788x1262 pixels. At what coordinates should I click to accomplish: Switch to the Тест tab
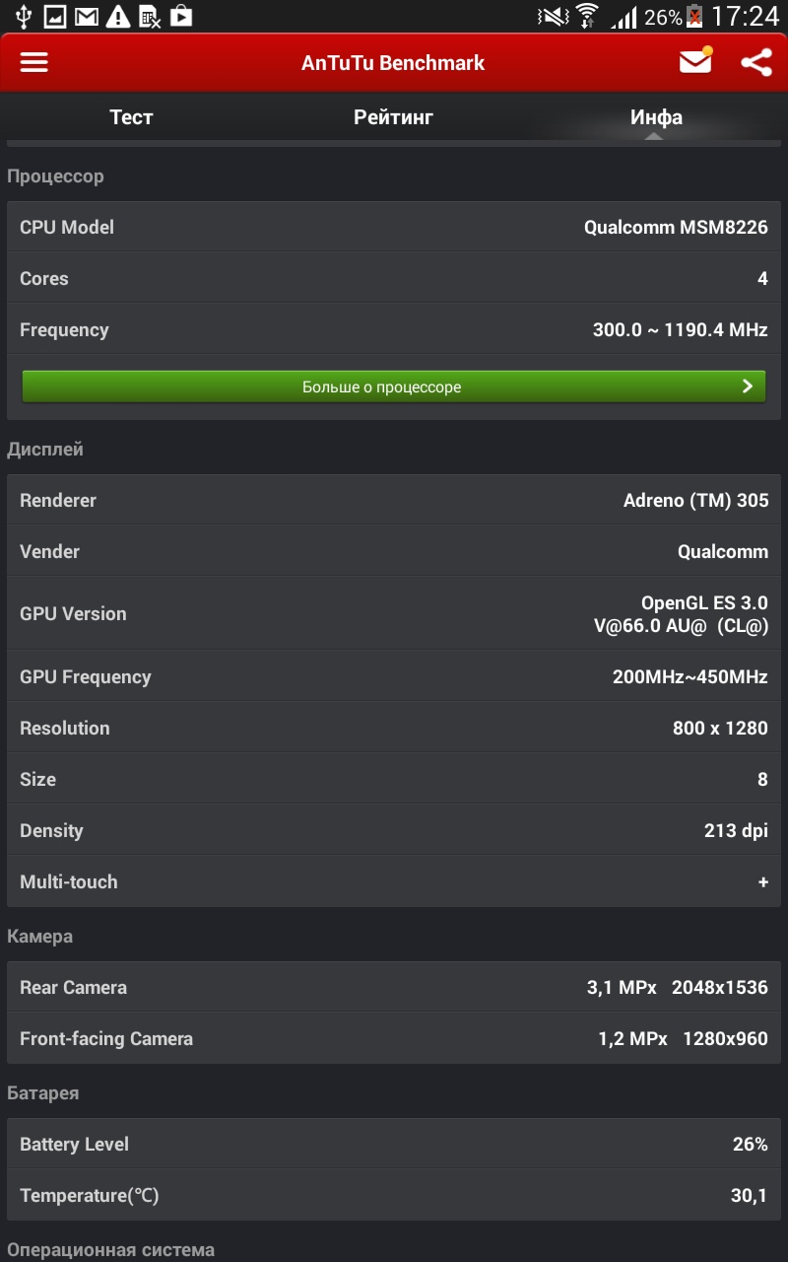(131, 117)
